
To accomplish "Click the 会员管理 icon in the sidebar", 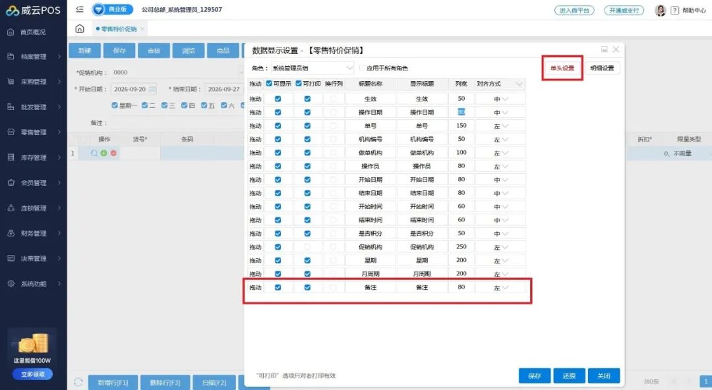I will [11, 182].
